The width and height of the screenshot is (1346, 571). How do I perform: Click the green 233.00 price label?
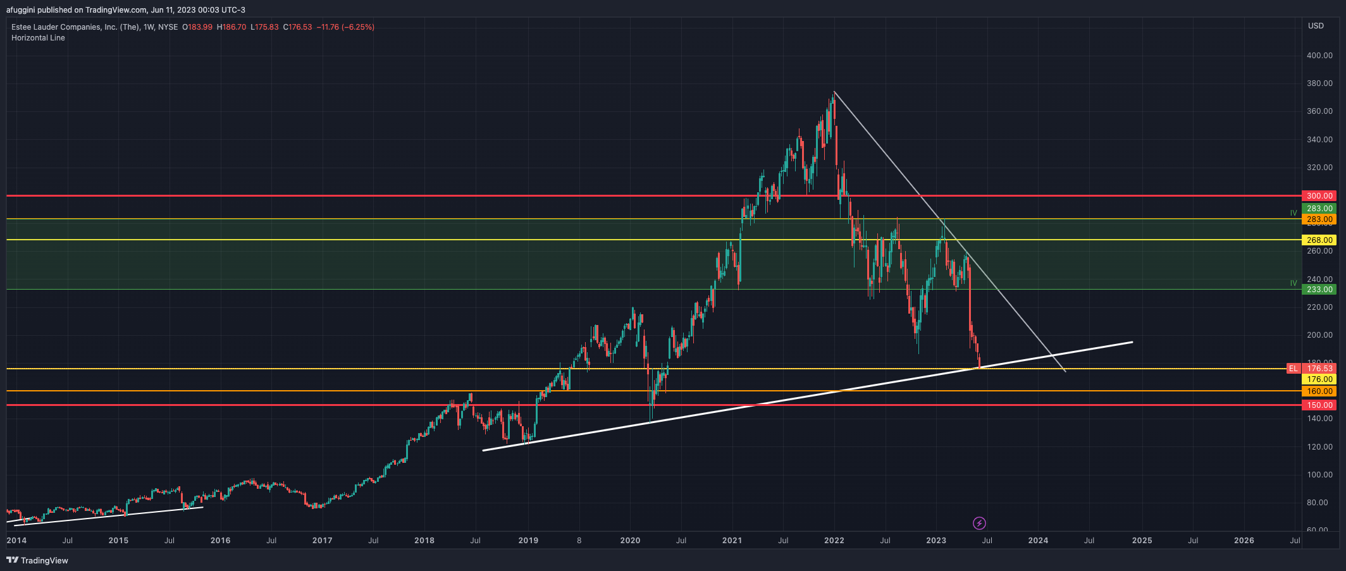click(x=1319, y=290)
